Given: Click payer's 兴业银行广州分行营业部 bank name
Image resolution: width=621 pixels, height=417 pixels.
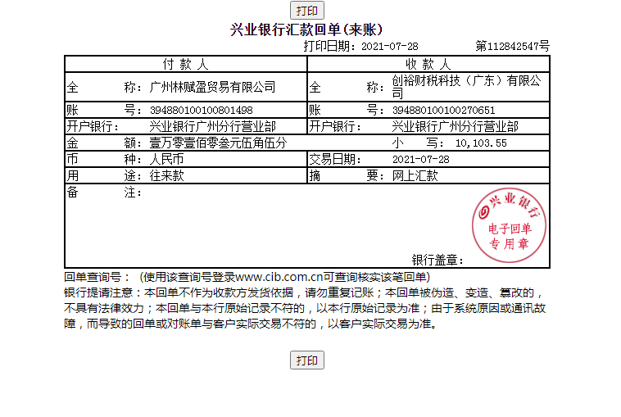Looking at the screenshot, I should click(x=212, y=126).
